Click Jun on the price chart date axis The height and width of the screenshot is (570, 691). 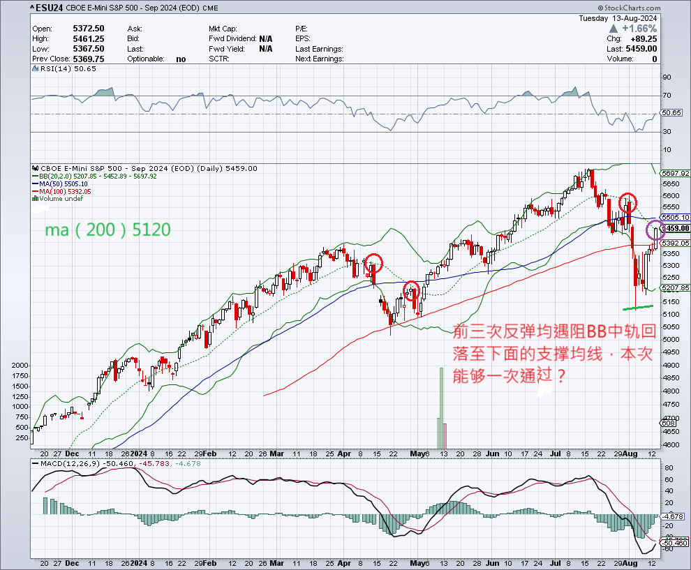492,453
